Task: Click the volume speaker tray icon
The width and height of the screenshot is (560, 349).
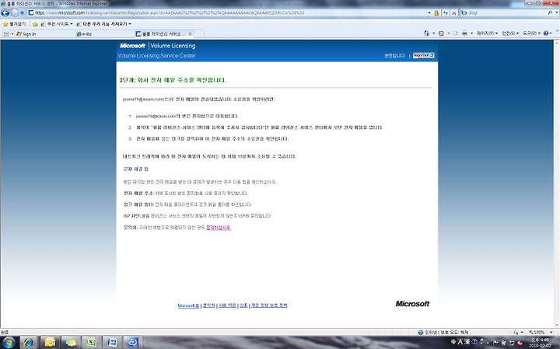Action: click(520, 343)
